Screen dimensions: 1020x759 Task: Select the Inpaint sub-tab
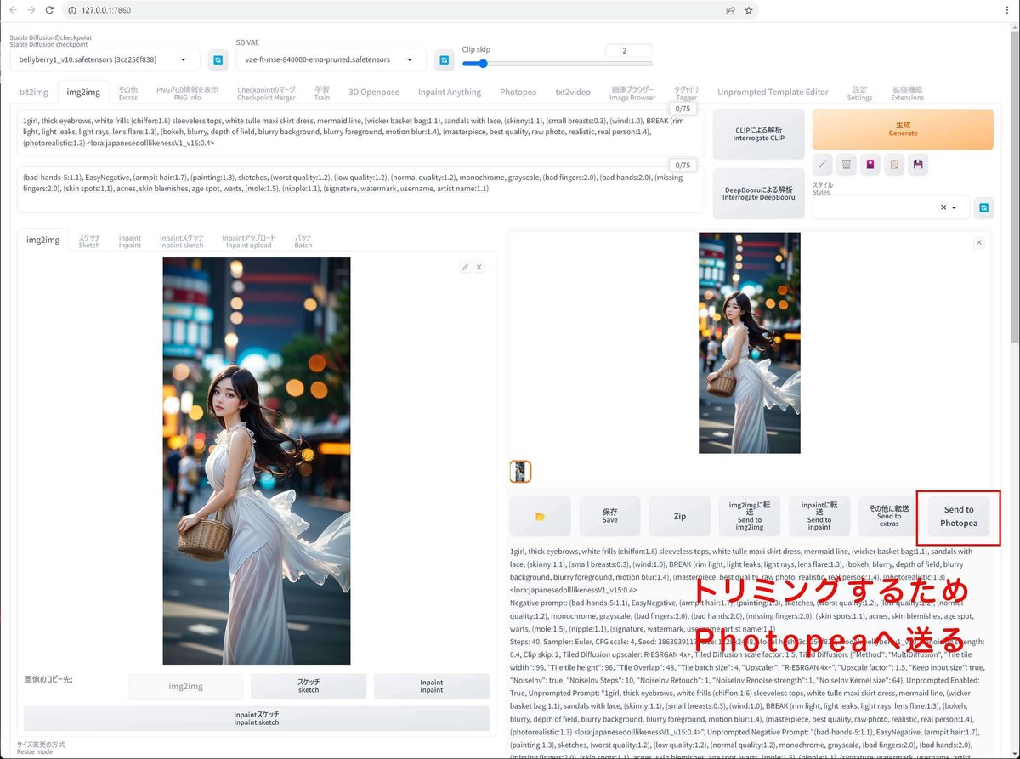click(x=130, y=241)
